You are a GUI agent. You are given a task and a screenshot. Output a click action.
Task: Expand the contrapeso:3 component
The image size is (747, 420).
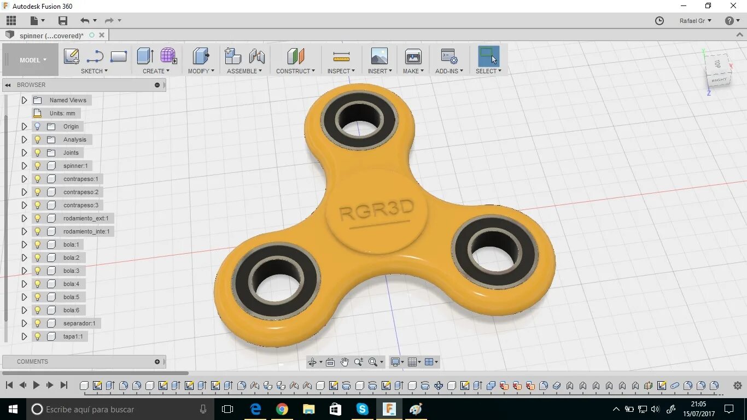point(24,205)
